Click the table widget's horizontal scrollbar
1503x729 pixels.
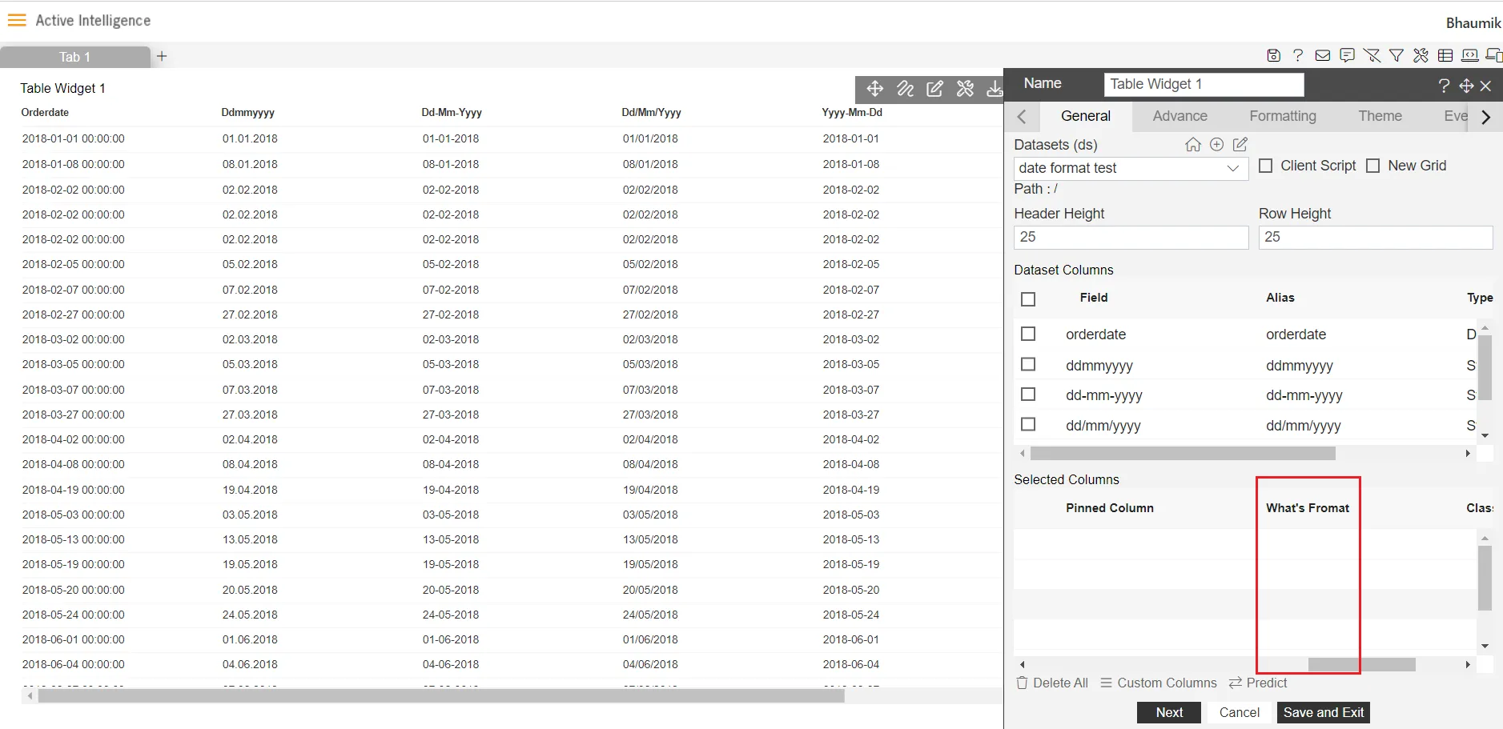click(441, 696)
